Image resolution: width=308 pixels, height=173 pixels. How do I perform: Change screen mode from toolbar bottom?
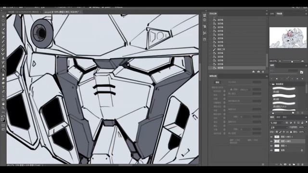tap(3, 129)
